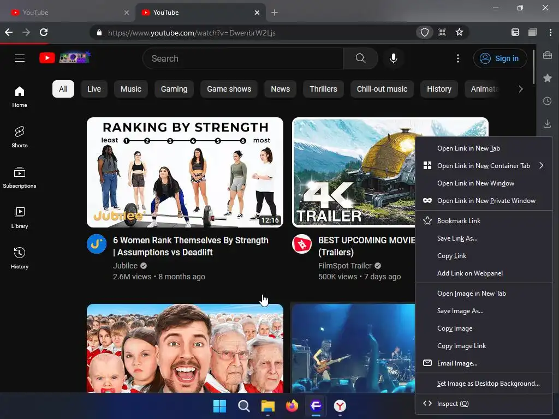Select Copy Link in the context menu
The height and width of the screenshot is (419, 559).
484,256
